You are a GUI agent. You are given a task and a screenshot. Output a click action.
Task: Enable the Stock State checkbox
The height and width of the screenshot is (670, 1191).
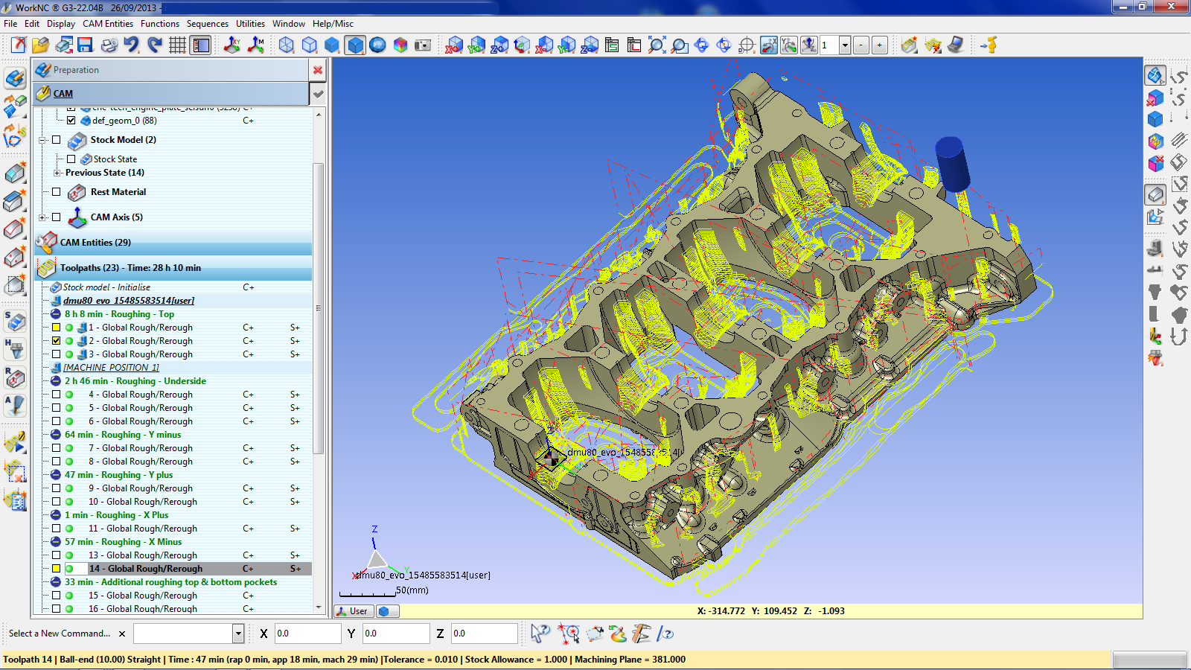[x=71, y=159]
